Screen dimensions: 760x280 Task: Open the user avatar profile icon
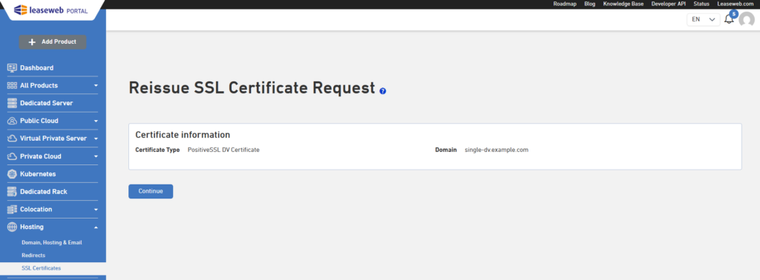click(x=747, y=20)
